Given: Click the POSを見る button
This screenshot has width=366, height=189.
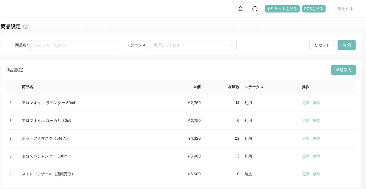Looking at the screenshot, I should coord(314,9).
